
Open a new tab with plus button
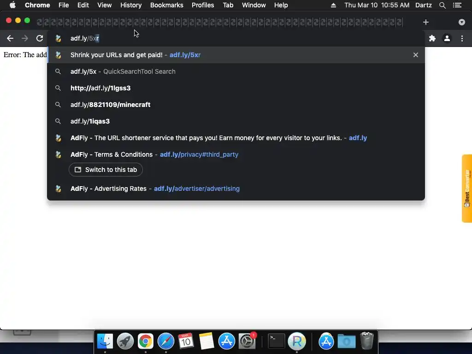[425, 22]
